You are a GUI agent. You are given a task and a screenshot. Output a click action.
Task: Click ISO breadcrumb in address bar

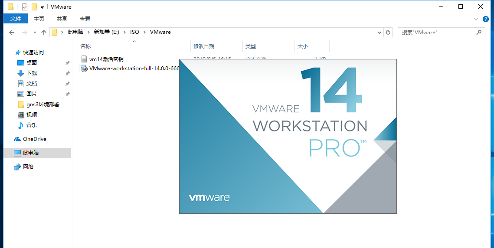pos(134,32)
